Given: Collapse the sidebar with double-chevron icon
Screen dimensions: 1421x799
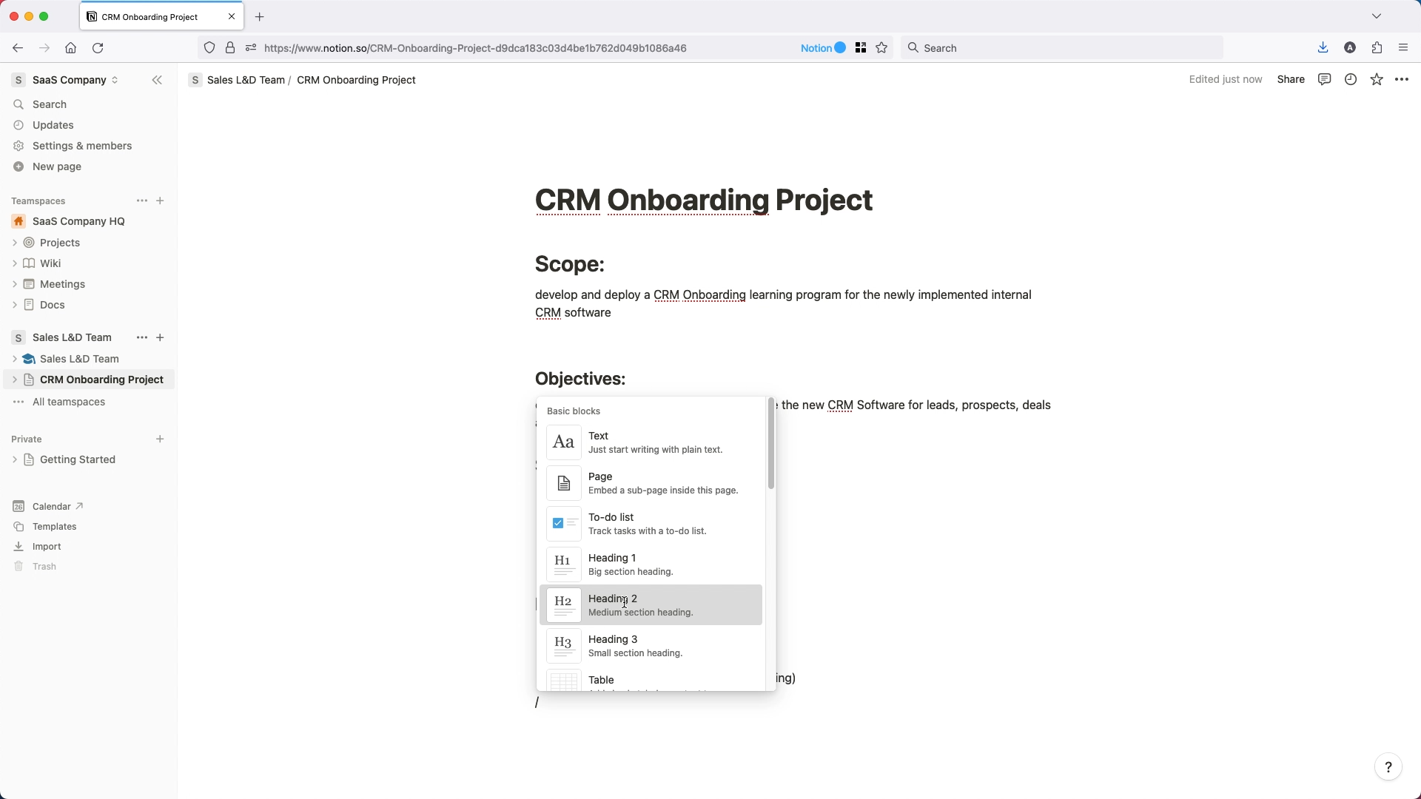Looking at the screenshot, I should [157, 80].
